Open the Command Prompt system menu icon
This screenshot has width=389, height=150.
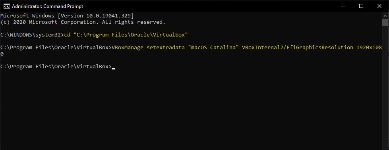click(x=7, y=6)
